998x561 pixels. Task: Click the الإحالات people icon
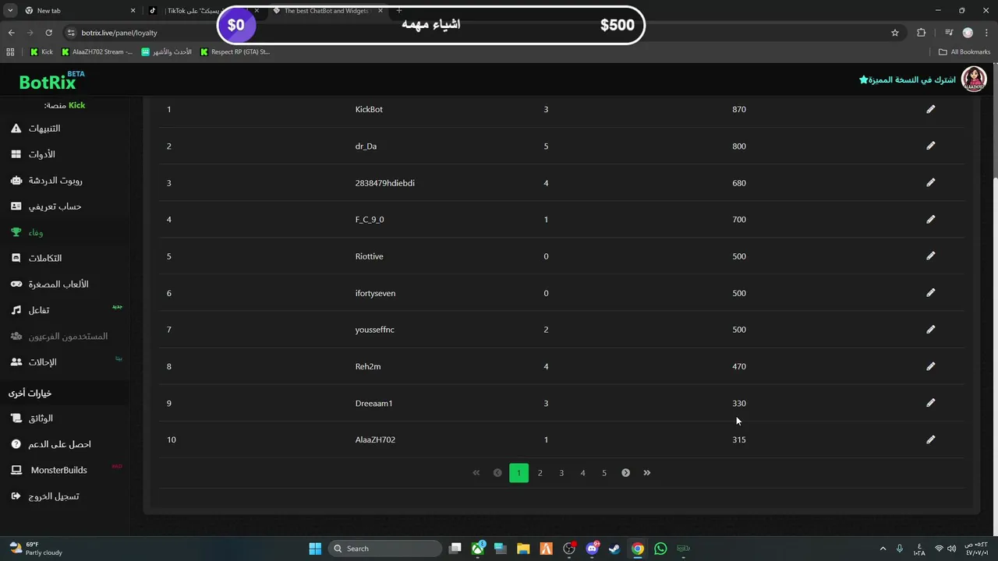point(16,362)
